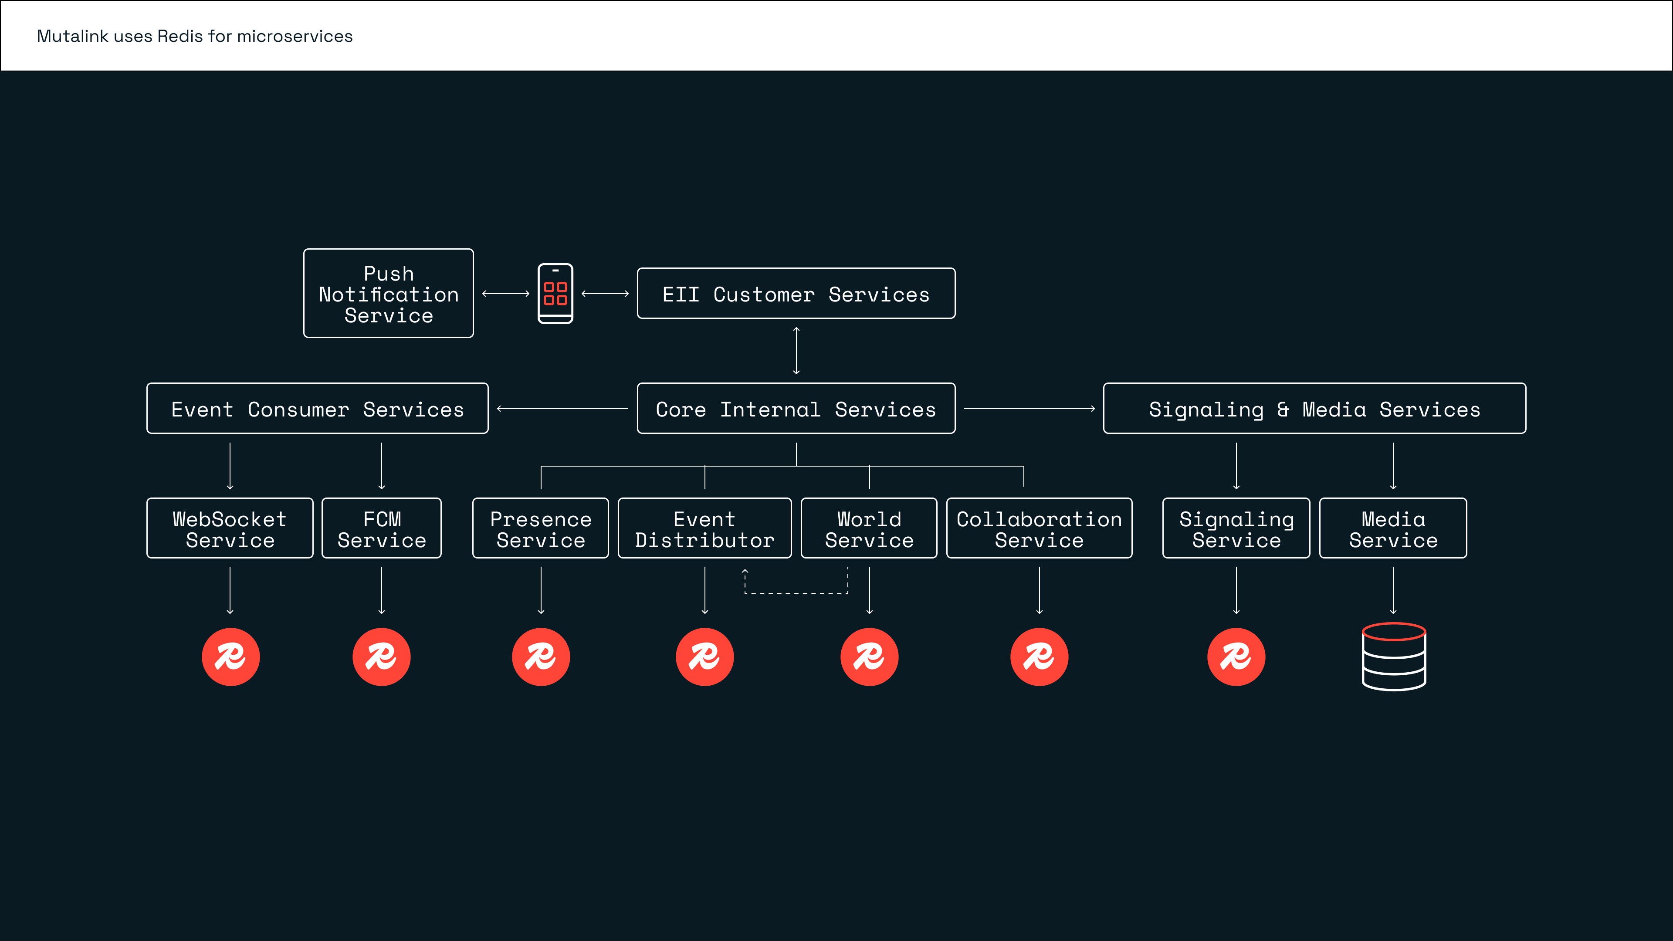Click the Redis logo under WebSocket Service

230,657
